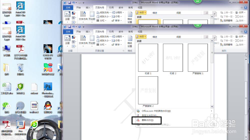Click watermark gallery scroll-down arrow, front window
Viewport: 250px width, 140px height.
pos(212,107)
